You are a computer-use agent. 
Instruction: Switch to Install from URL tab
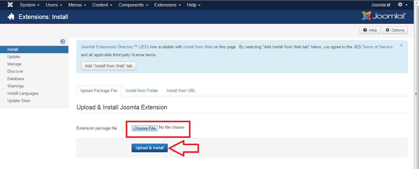coord(181,91)
